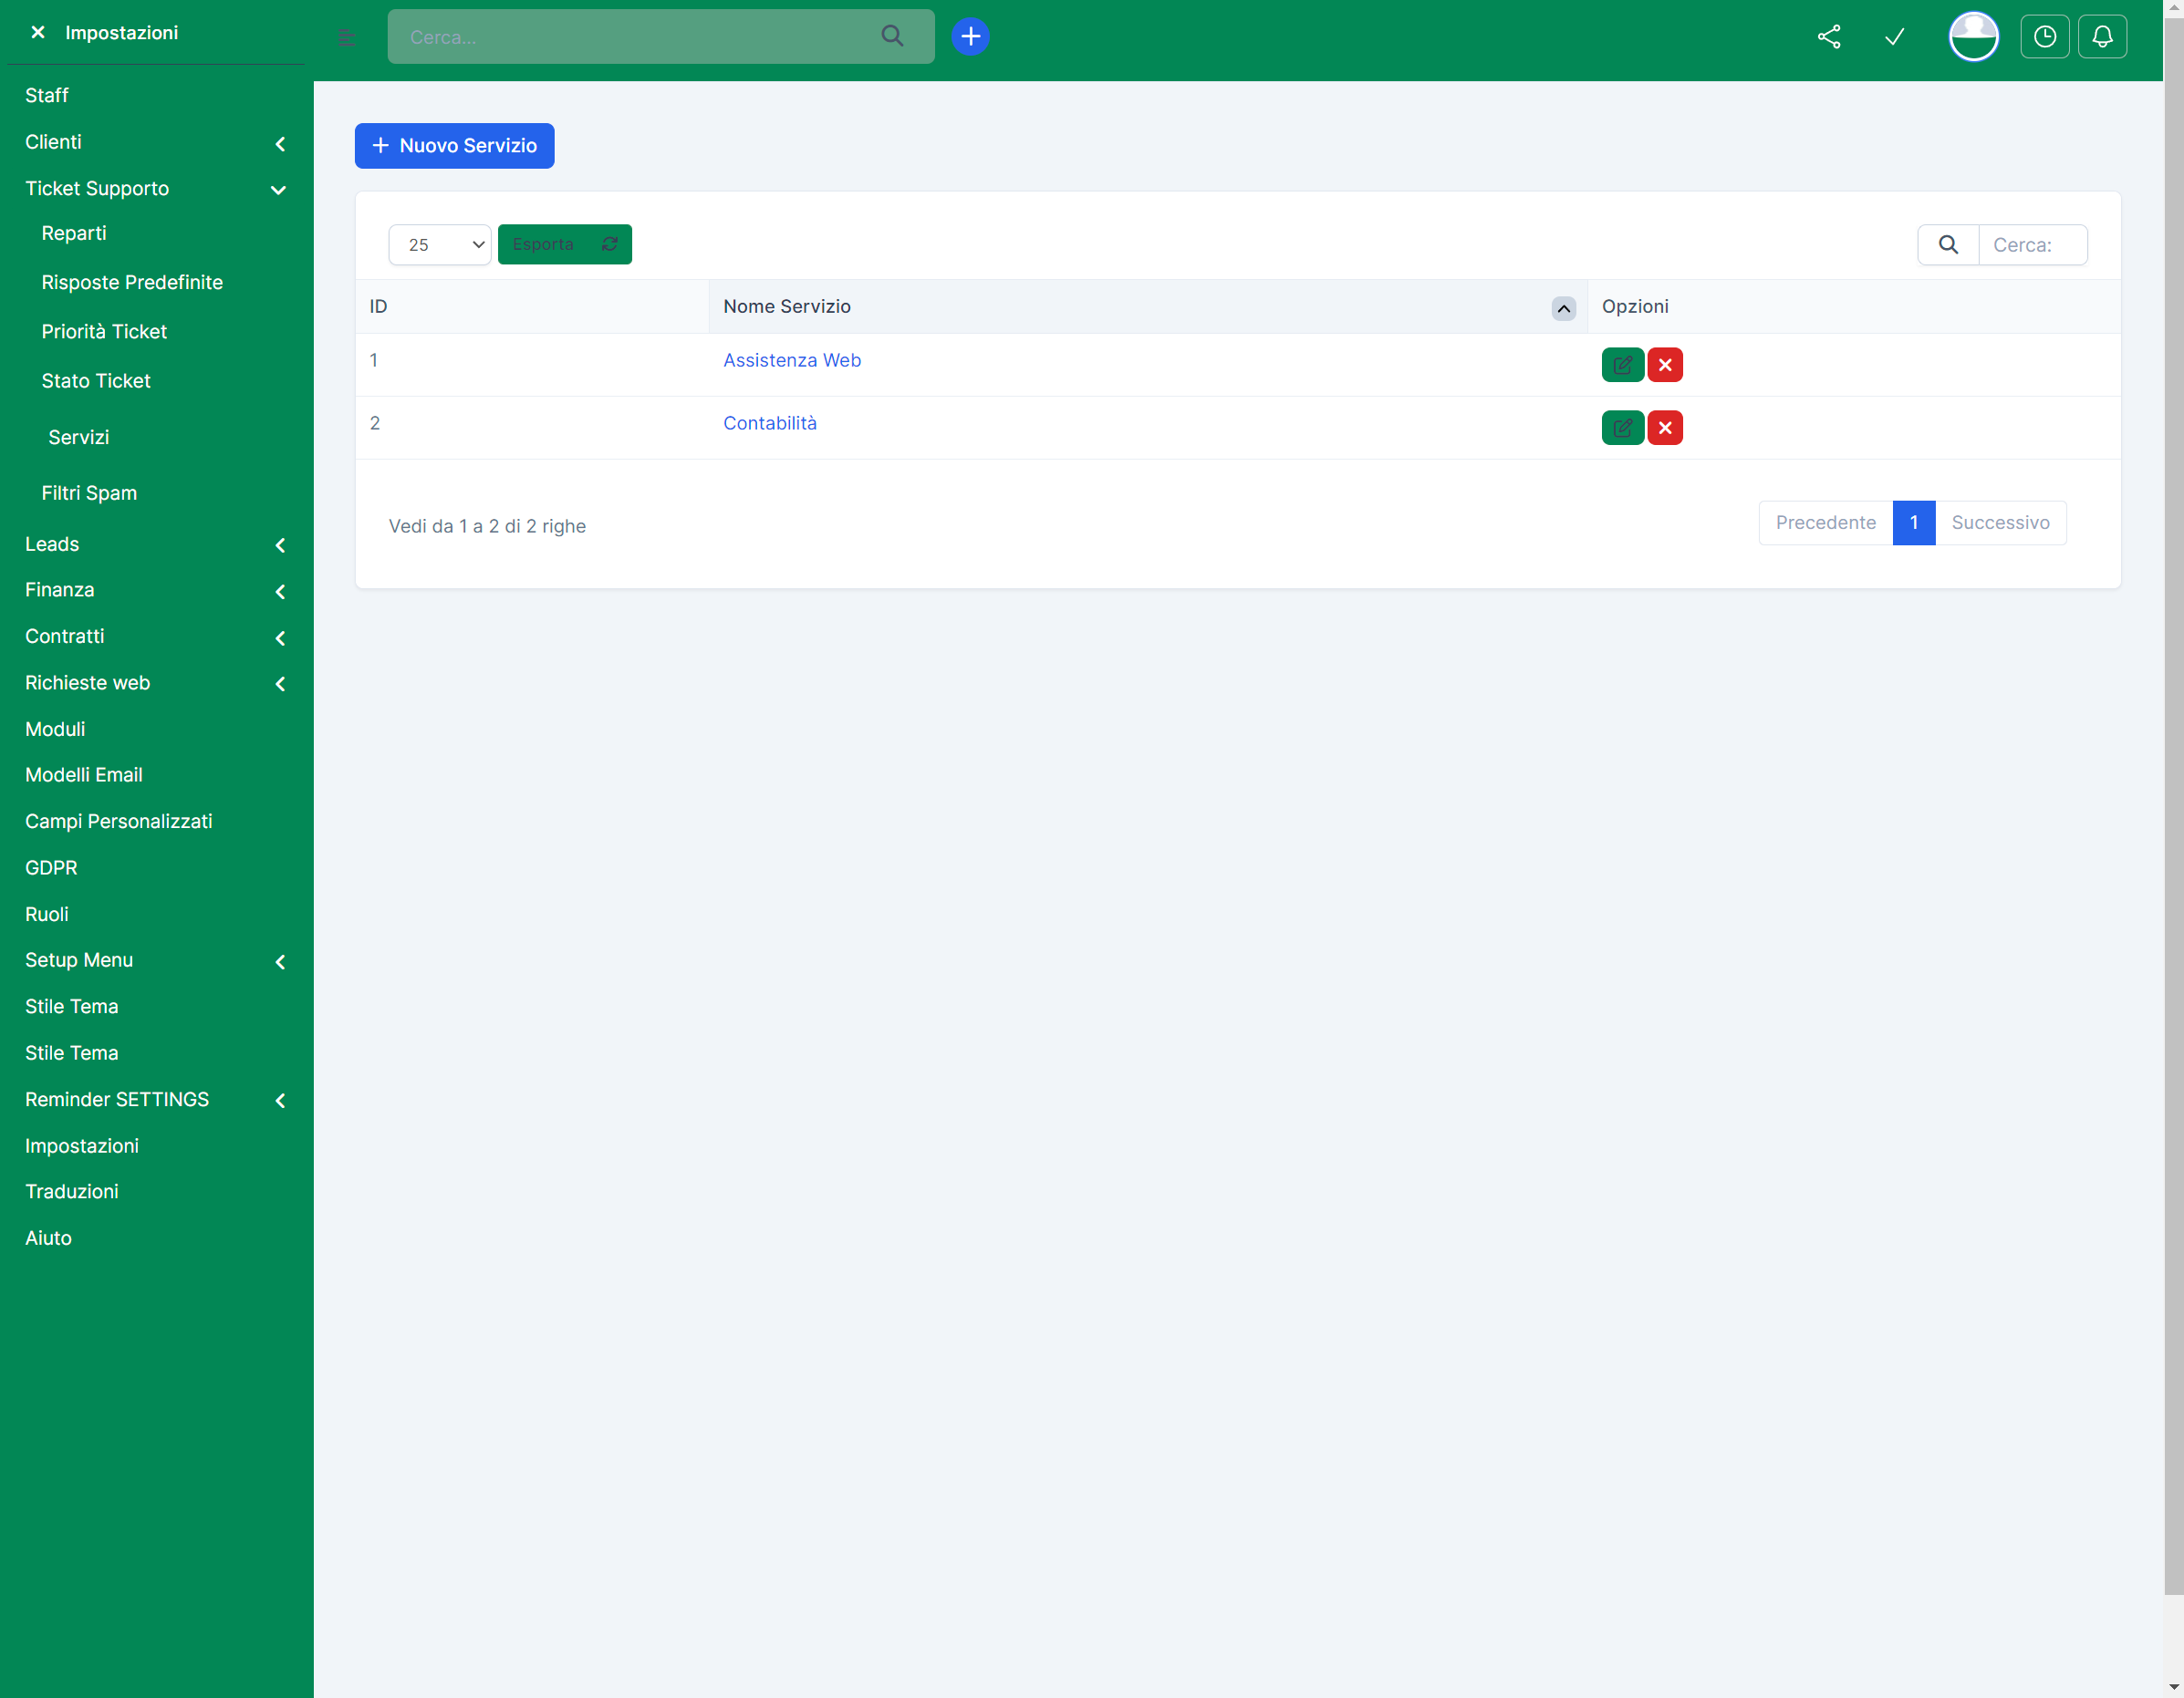The height and width of the screenshot is (1698, 2184).
Task: Open the notifications bell
Action: point(2102,37)
